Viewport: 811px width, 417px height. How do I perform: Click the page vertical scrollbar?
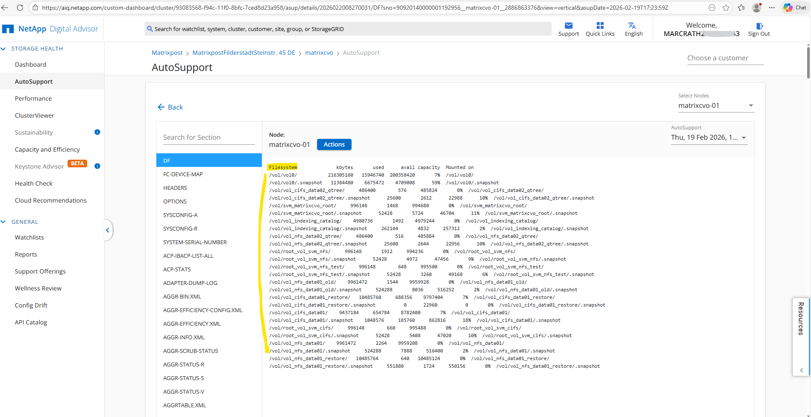pos(808,62)
